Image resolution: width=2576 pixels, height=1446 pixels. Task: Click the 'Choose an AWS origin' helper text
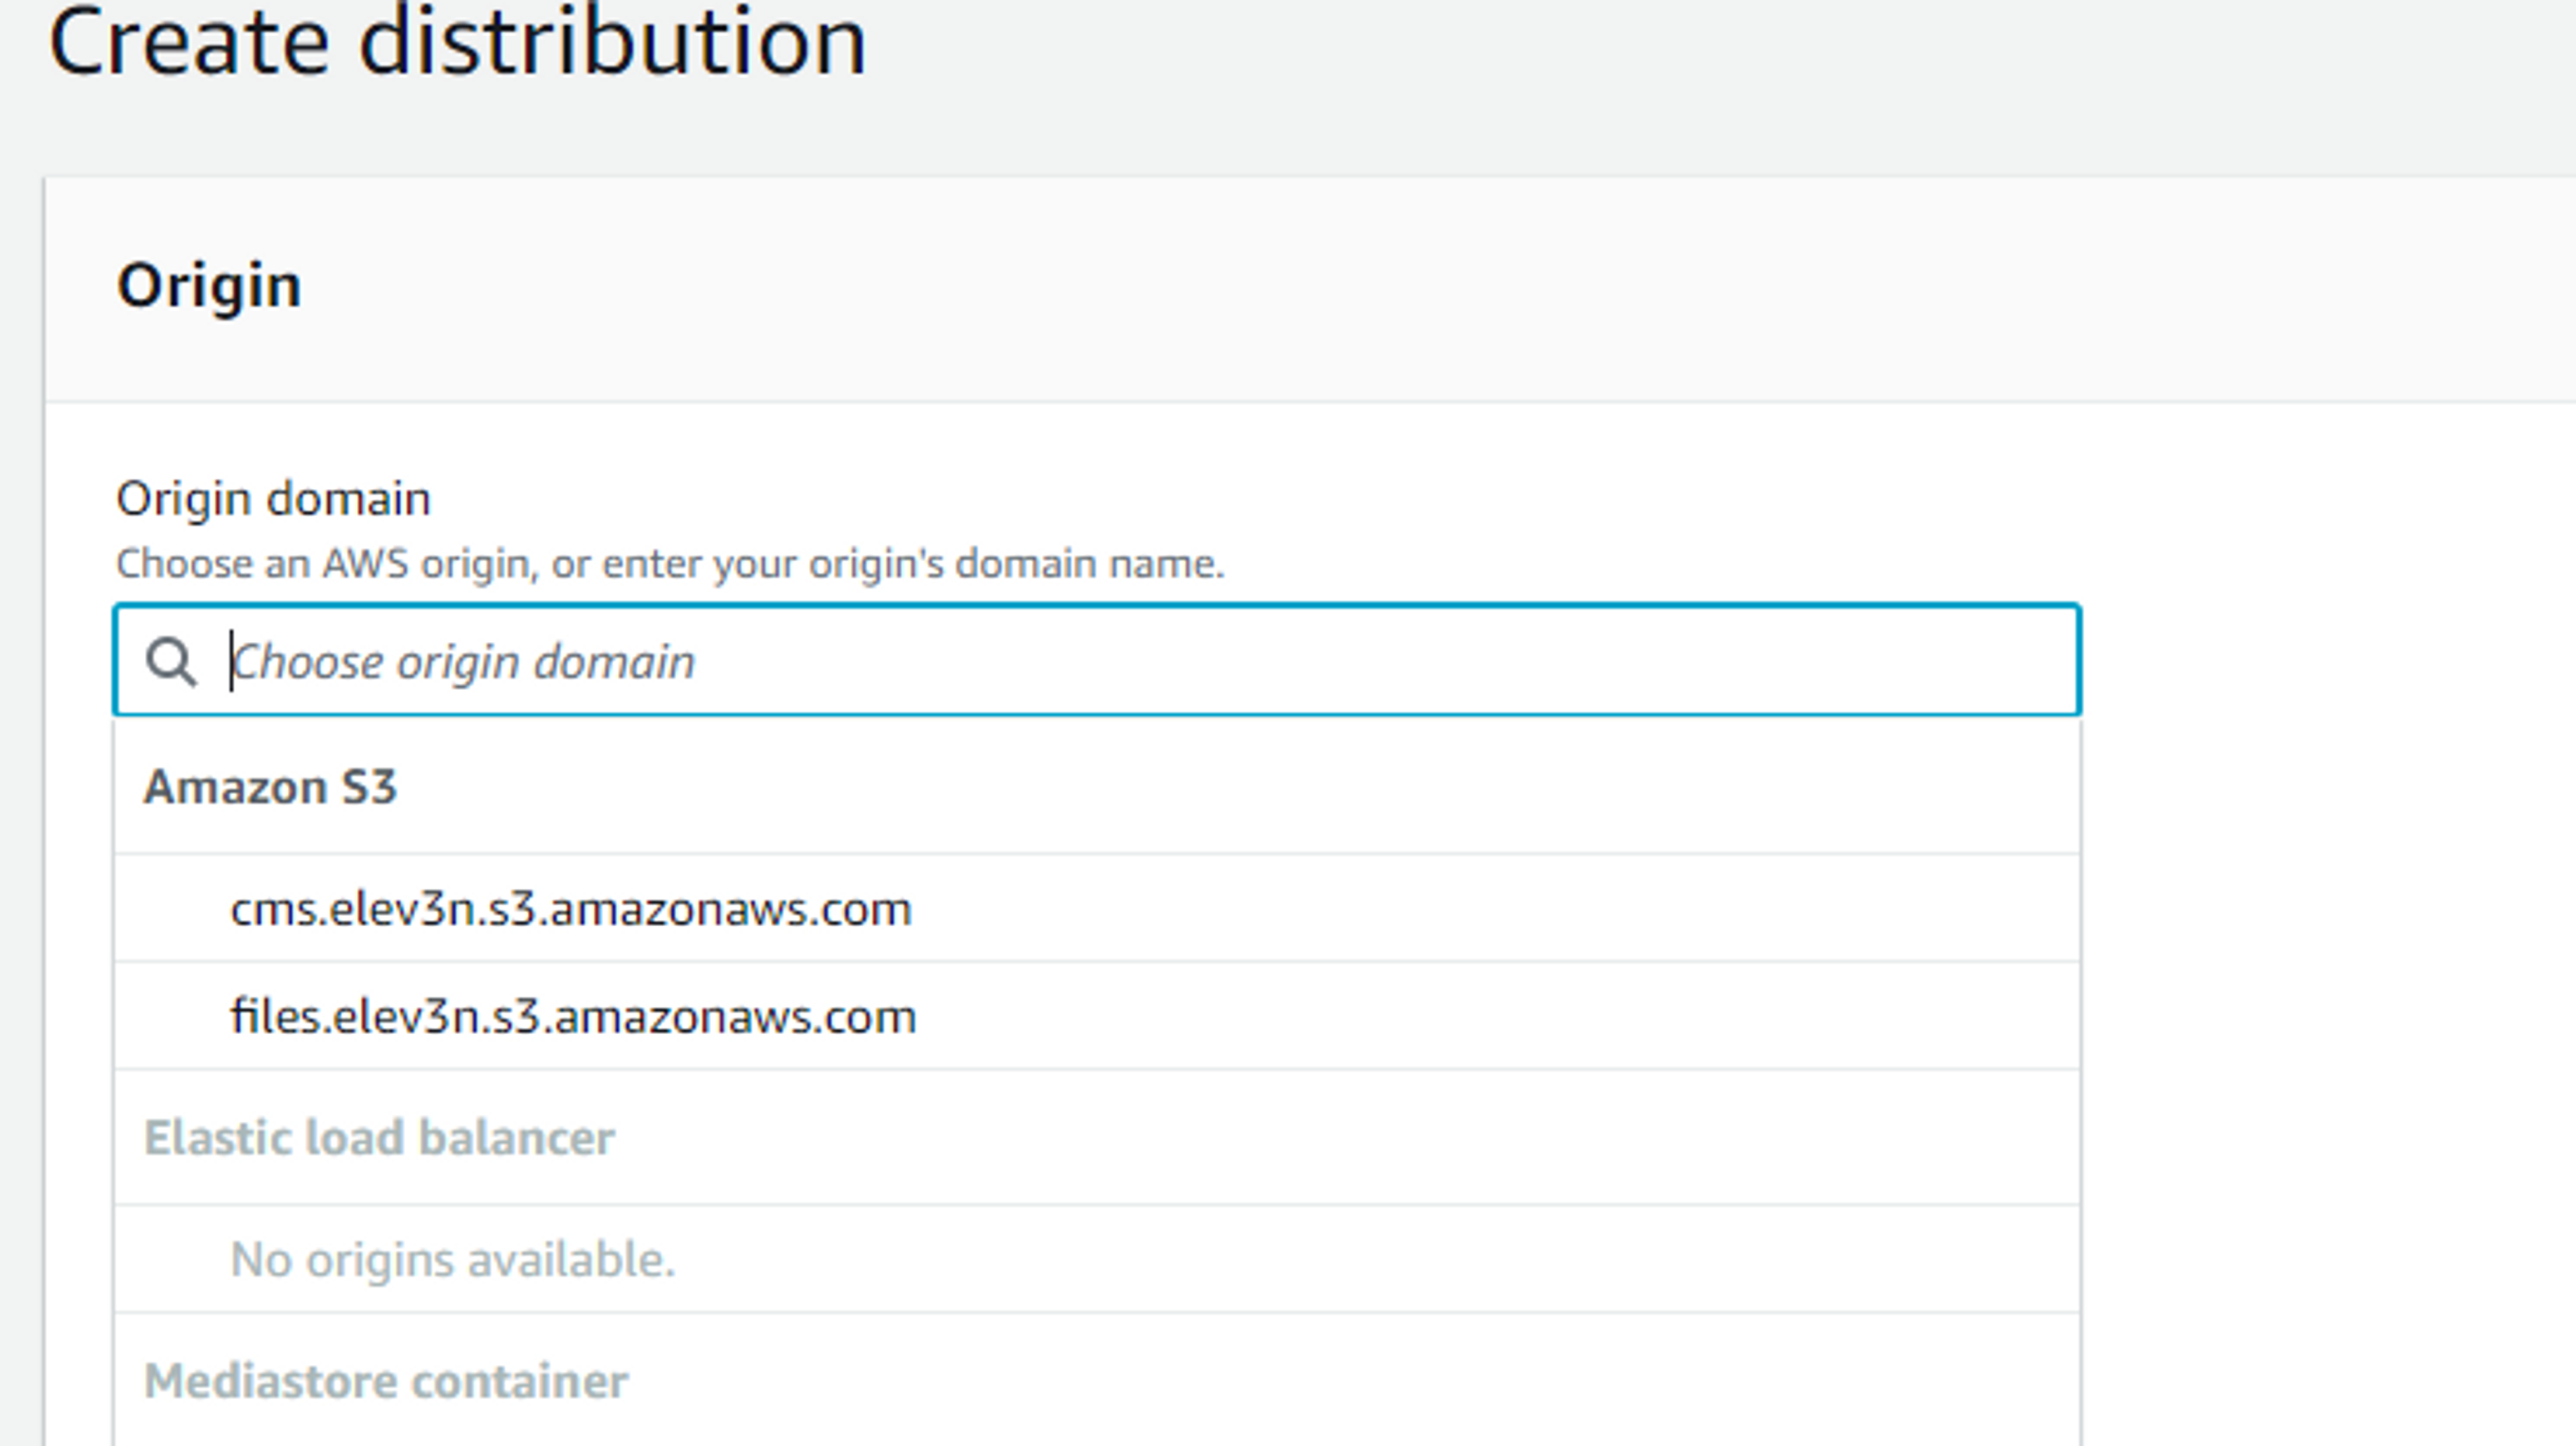point(669,564)
